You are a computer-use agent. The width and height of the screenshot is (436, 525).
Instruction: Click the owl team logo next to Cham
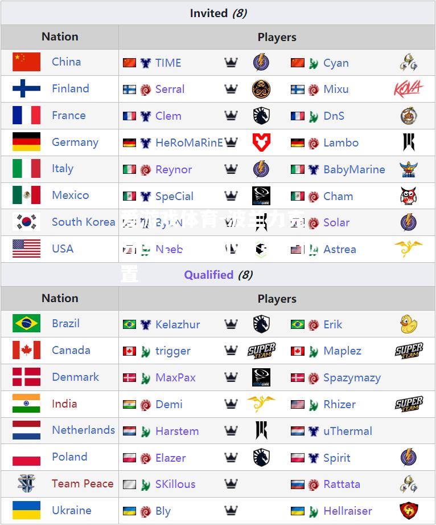tap(408, 196)
